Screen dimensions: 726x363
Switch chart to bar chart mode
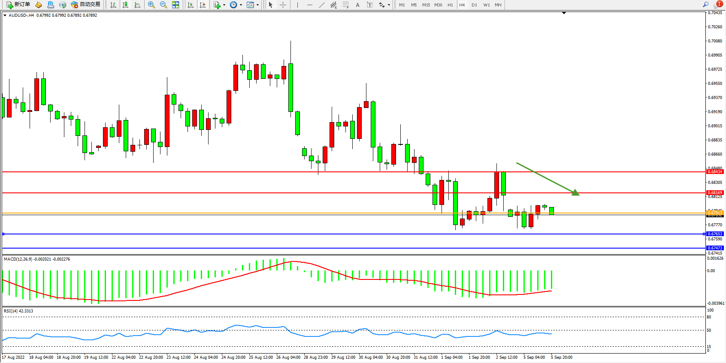(x=113, y=5)
